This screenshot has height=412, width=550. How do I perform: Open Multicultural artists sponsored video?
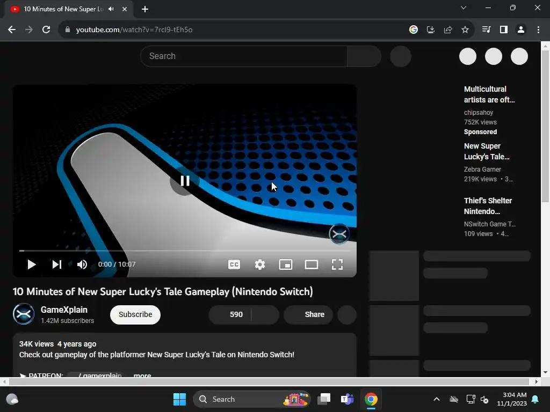click(489, 94)
